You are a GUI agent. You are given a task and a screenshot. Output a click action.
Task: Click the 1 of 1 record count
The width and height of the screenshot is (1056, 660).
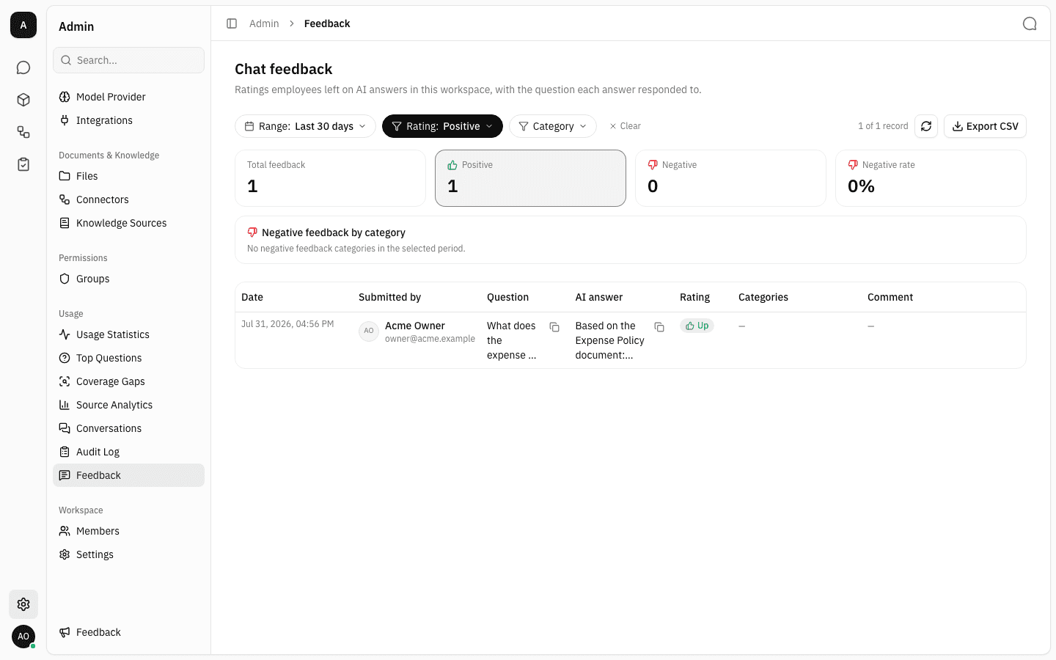883,126
